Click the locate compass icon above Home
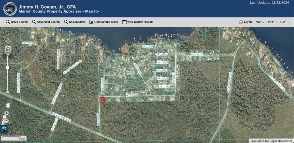This screenshot has width=294, height=143. [8, 41]
